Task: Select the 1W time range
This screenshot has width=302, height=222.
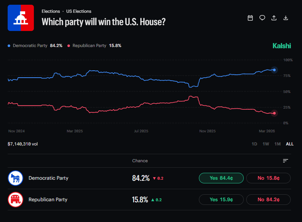Action: pyautogui.click(x=266, y=144)
